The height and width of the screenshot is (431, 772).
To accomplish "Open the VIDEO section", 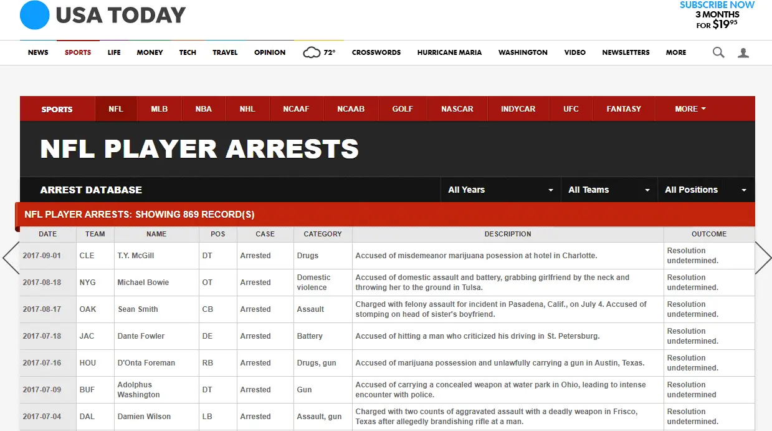I will [x=575, y=52].
